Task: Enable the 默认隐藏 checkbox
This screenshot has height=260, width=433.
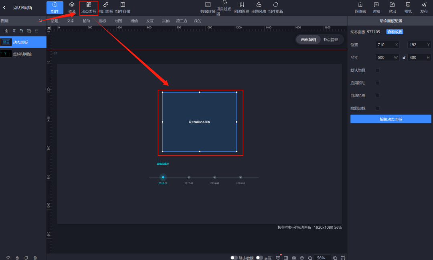Action: (x=378, y=71)
